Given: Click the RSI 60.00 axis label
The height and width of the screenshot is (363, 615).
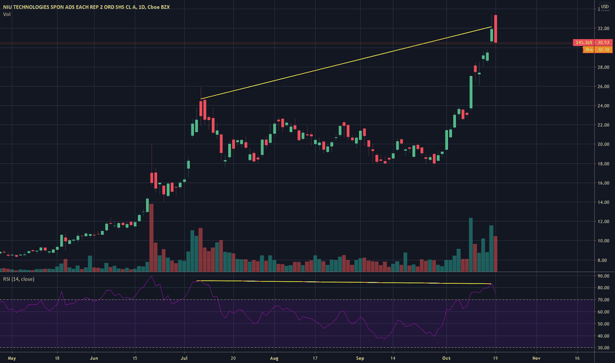Looking at the screenshot, I should [x=603, y=312].
